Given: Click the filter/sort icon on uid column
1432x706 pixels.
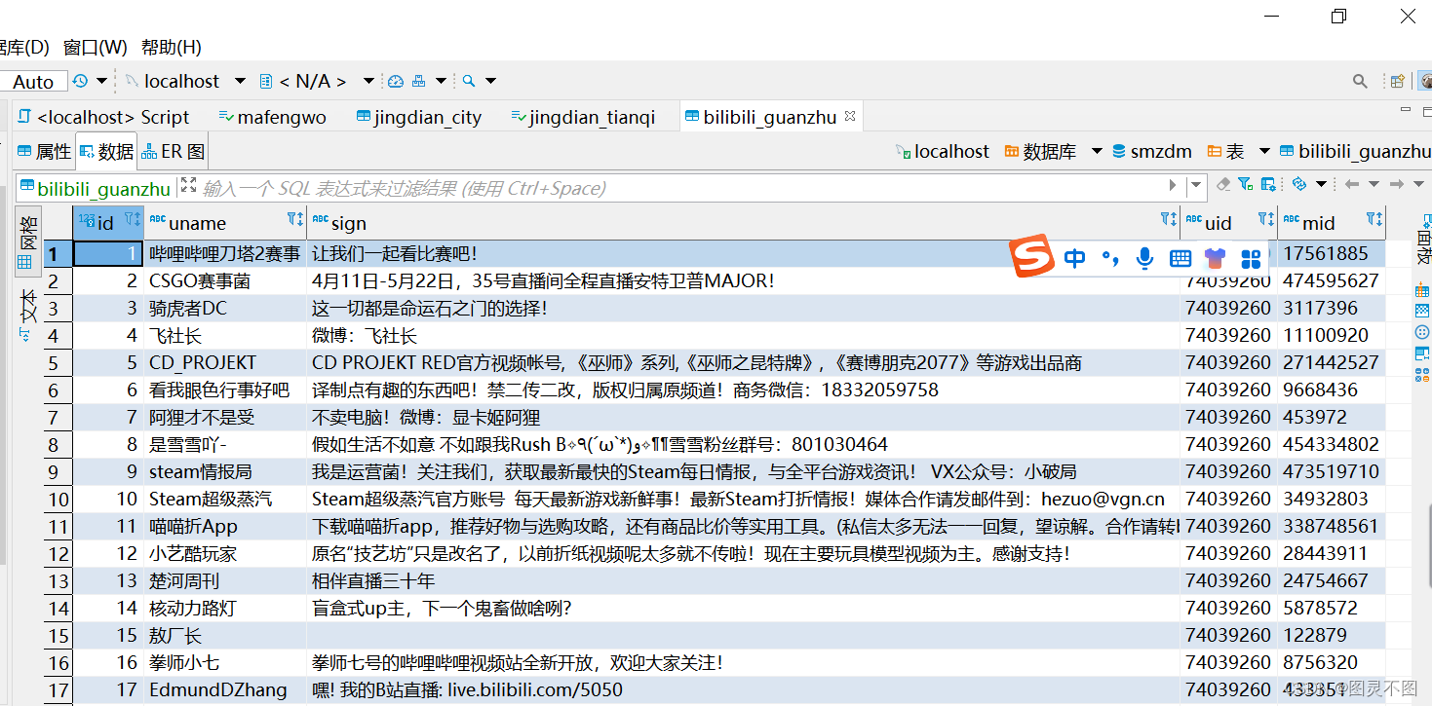Looking at the screenshot, I should (x=1266, y=219).
